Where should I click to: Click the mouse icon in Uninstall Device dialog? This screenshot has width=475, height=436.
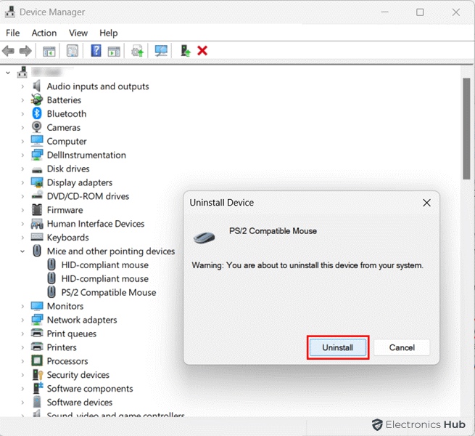[x=205, y=237]
